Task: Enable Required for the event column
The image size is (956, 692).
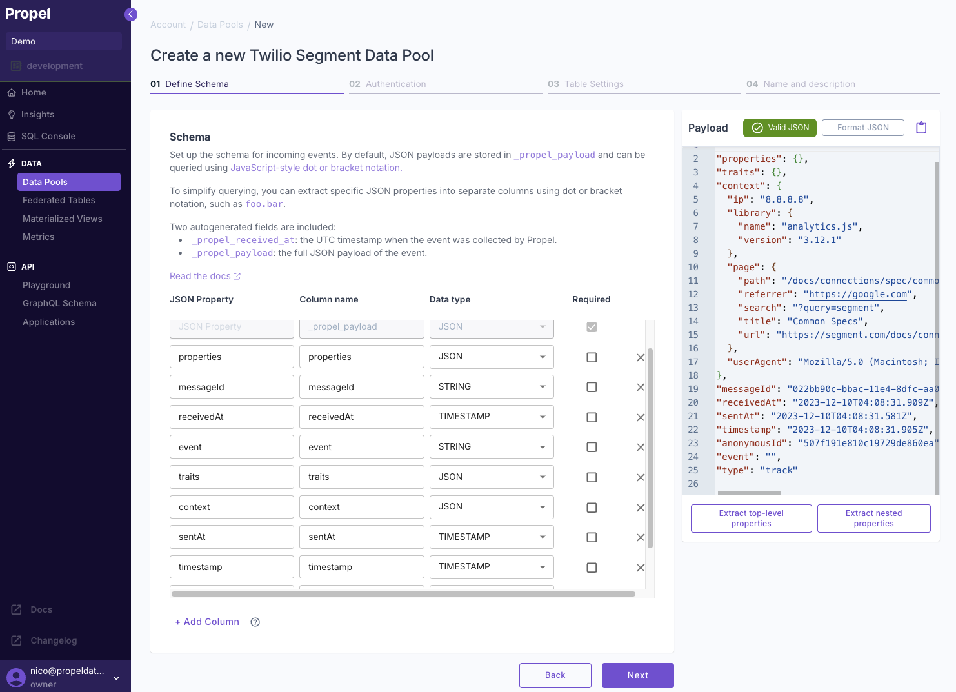Action: pos(592,447)
